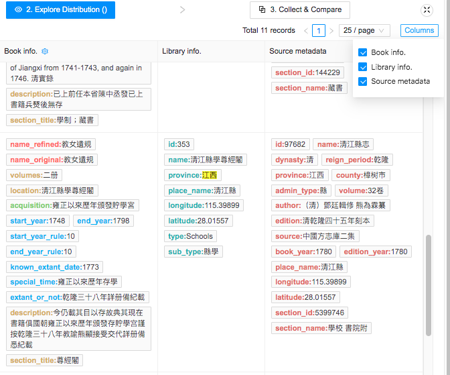
Task: Go to previous page arrow
Action: (x=306, y=31)
